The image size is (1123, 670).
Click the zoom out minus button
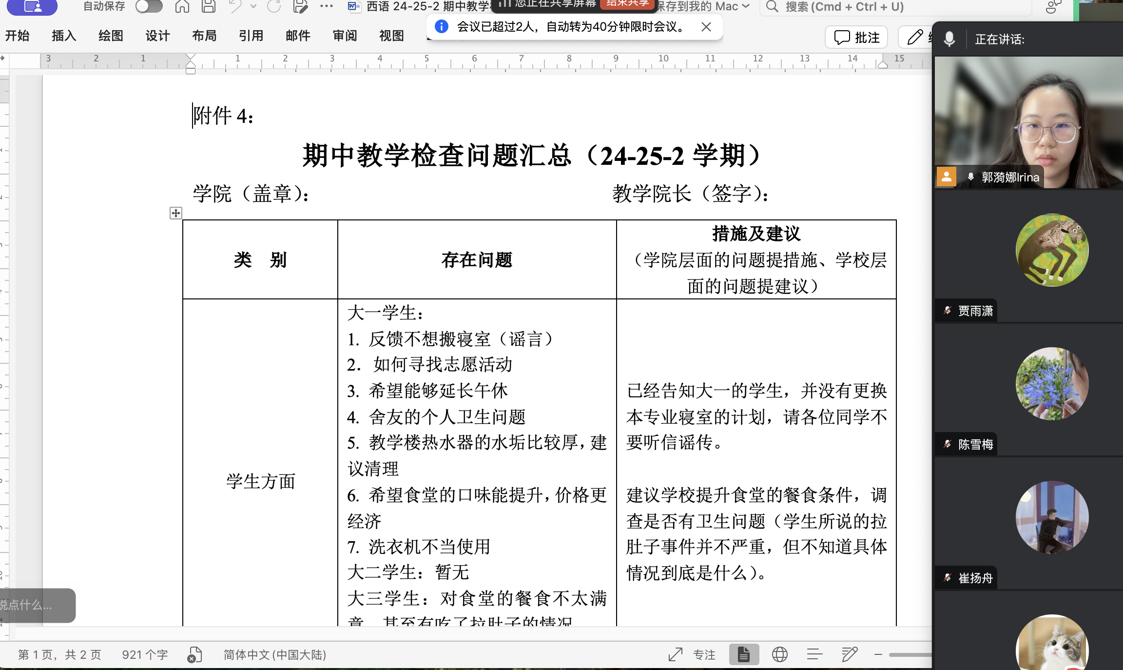(878, 654)
